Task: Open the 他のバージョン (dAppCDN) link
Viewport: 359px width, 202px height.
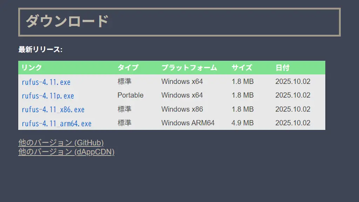Action: (x=66, y=152)
